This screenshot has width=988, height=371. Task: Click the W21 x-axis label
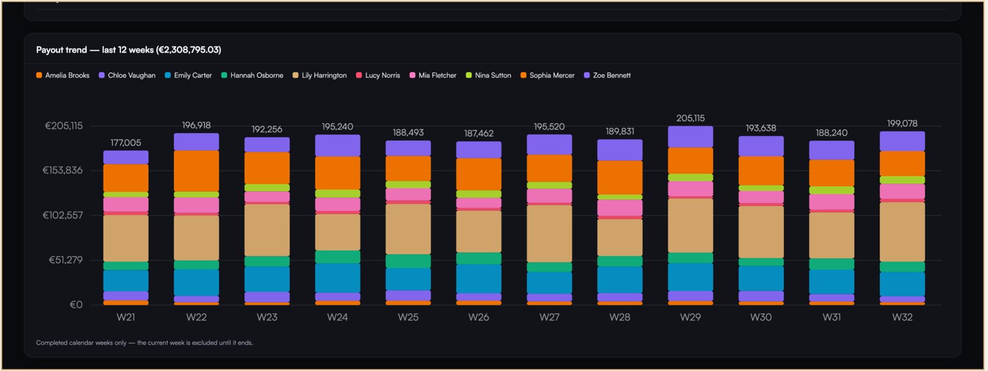(x=125, y=317)
